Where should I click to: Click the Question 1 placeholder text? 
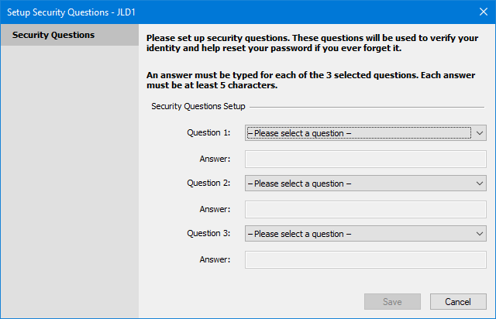click(x=300, y=133)
